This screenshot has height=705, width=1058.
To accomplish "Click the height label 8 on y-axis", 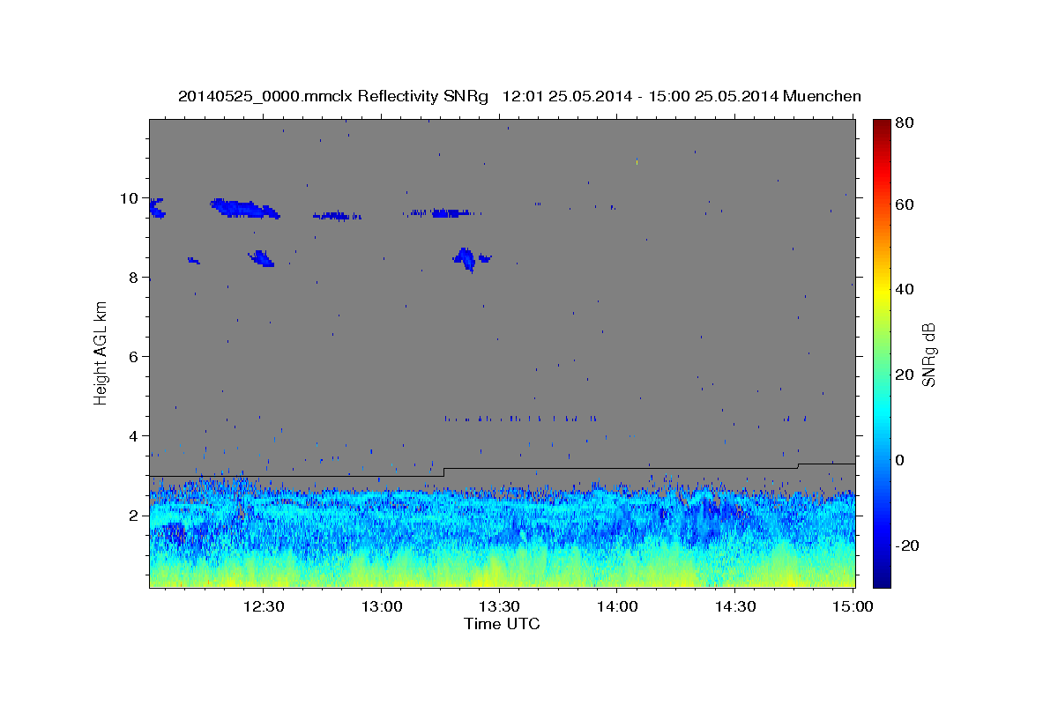I will (x=135, y=278).
